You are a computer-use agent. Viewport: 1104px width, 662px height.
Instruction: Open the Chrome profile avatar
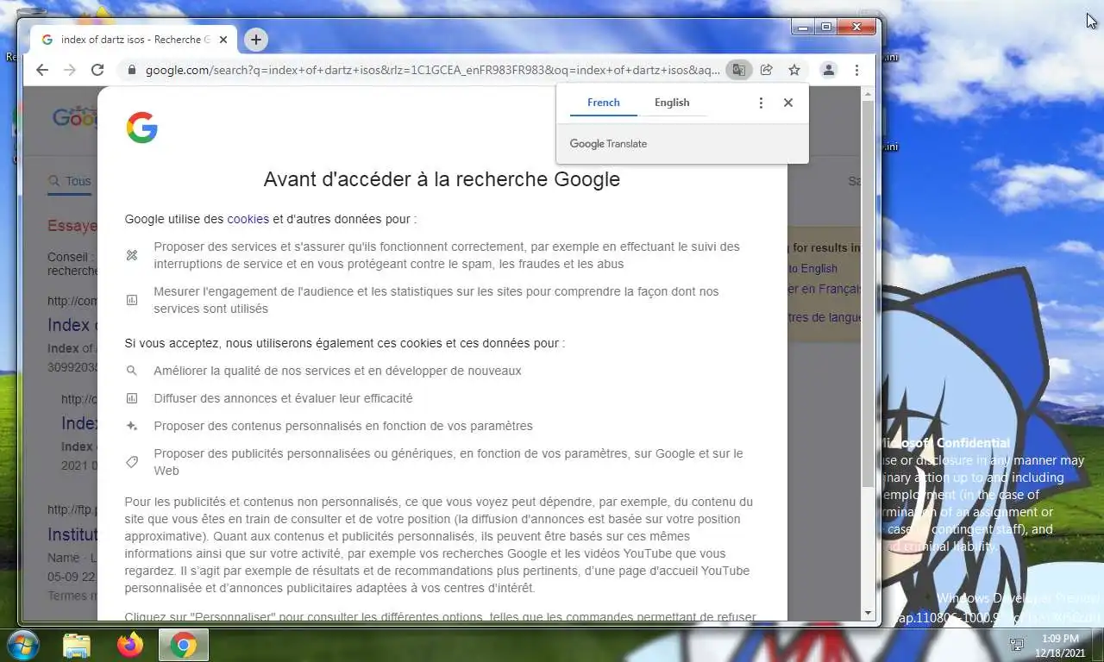(828, 70)
